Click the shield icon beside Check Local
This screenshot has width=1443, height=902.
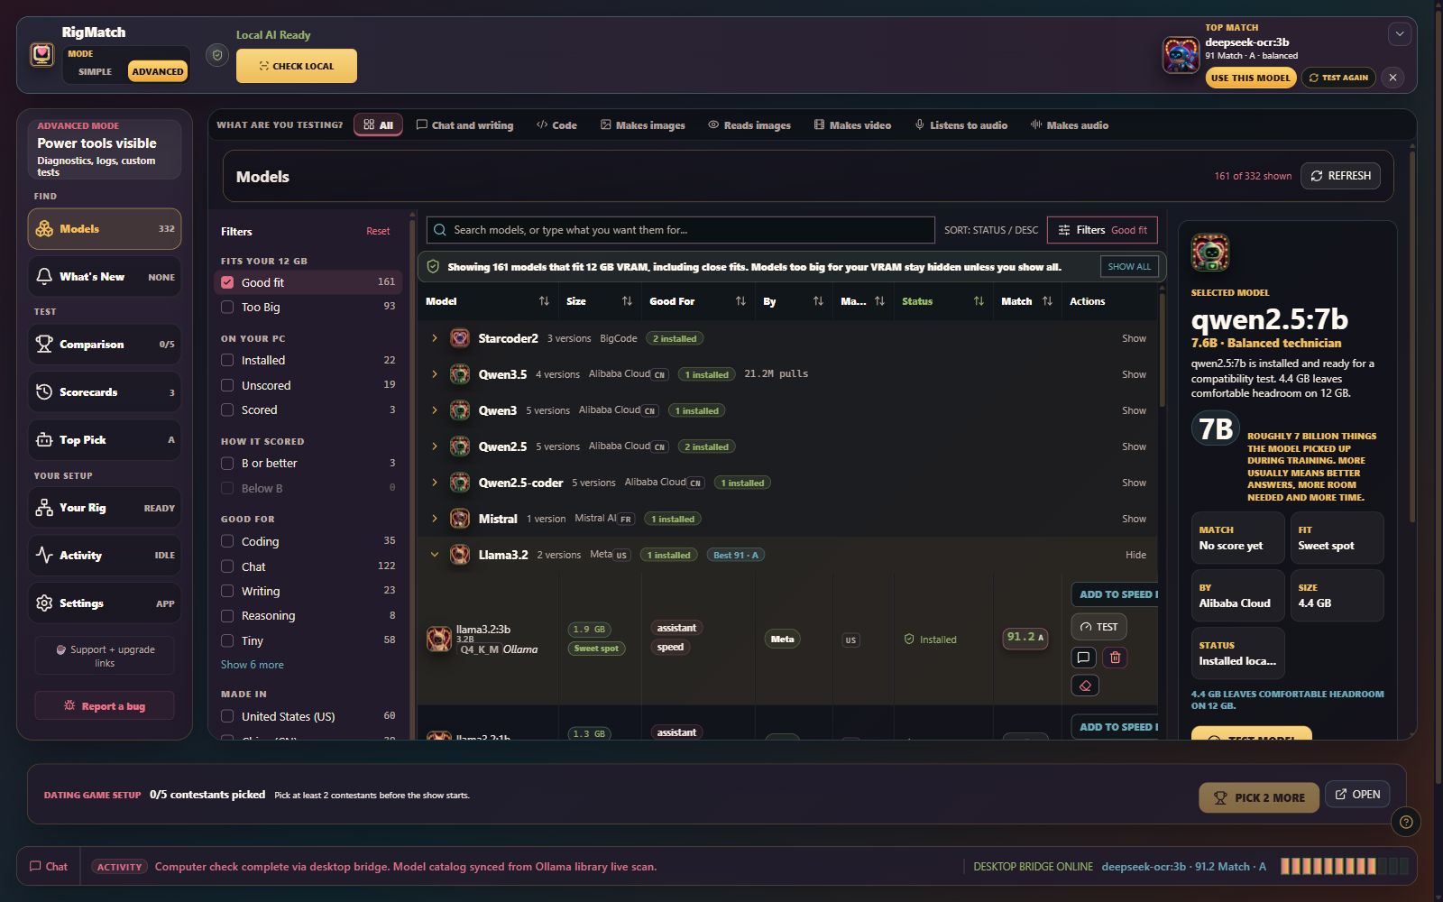(x=216, y=55)
